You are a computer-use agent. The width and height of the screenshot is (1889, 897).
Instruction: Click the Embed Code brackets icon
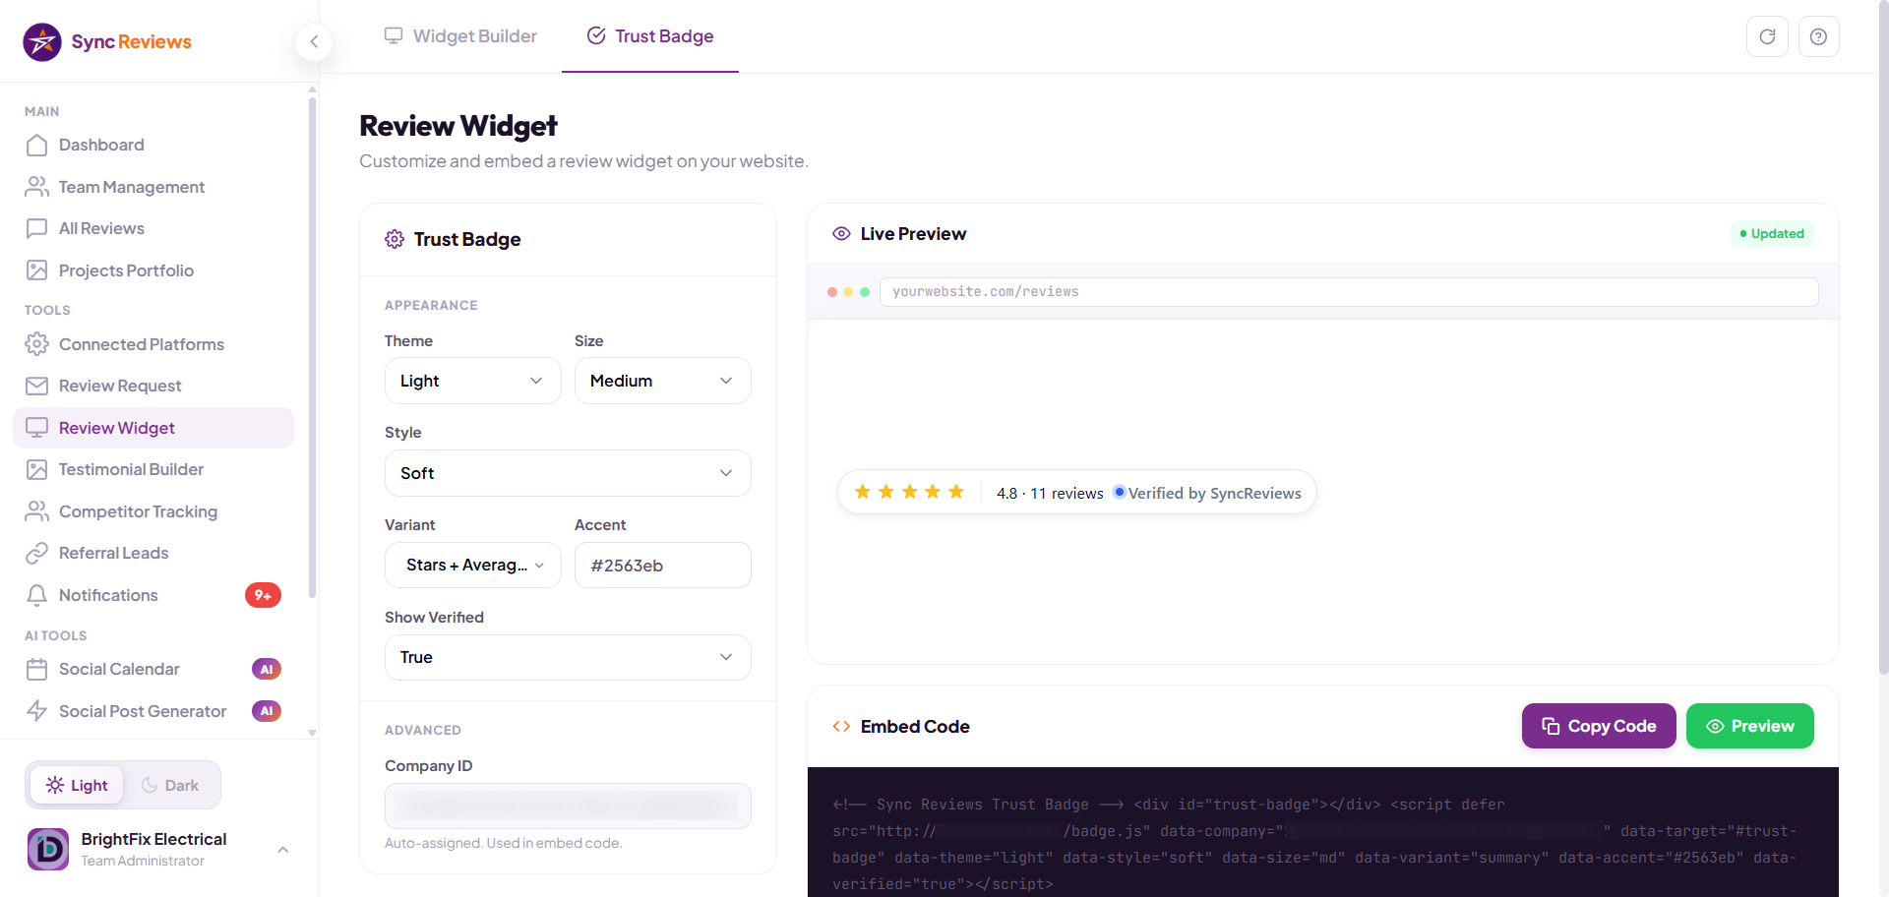tap(841, 727)
